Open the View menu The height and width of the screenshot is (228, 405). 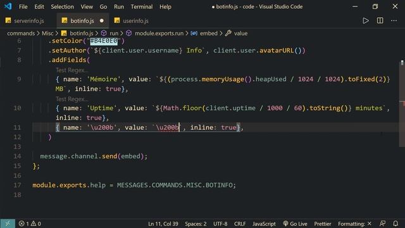pyautogui.click(x=87, y=7)
